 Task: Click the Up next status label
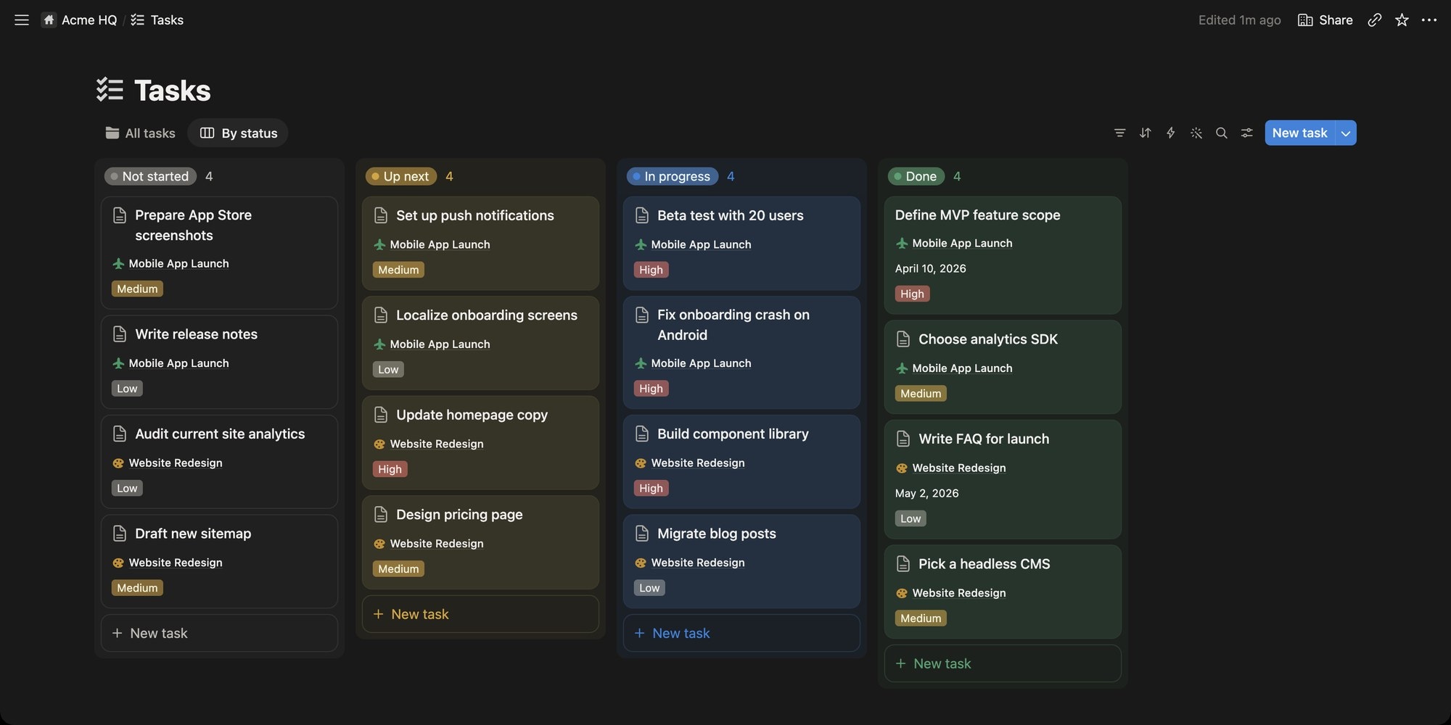(x=400, y=176)
